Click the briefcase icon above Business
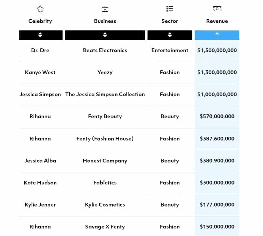The height and width of the screenshot is (236, 263). pyautogui.click(x=105, y=9)
